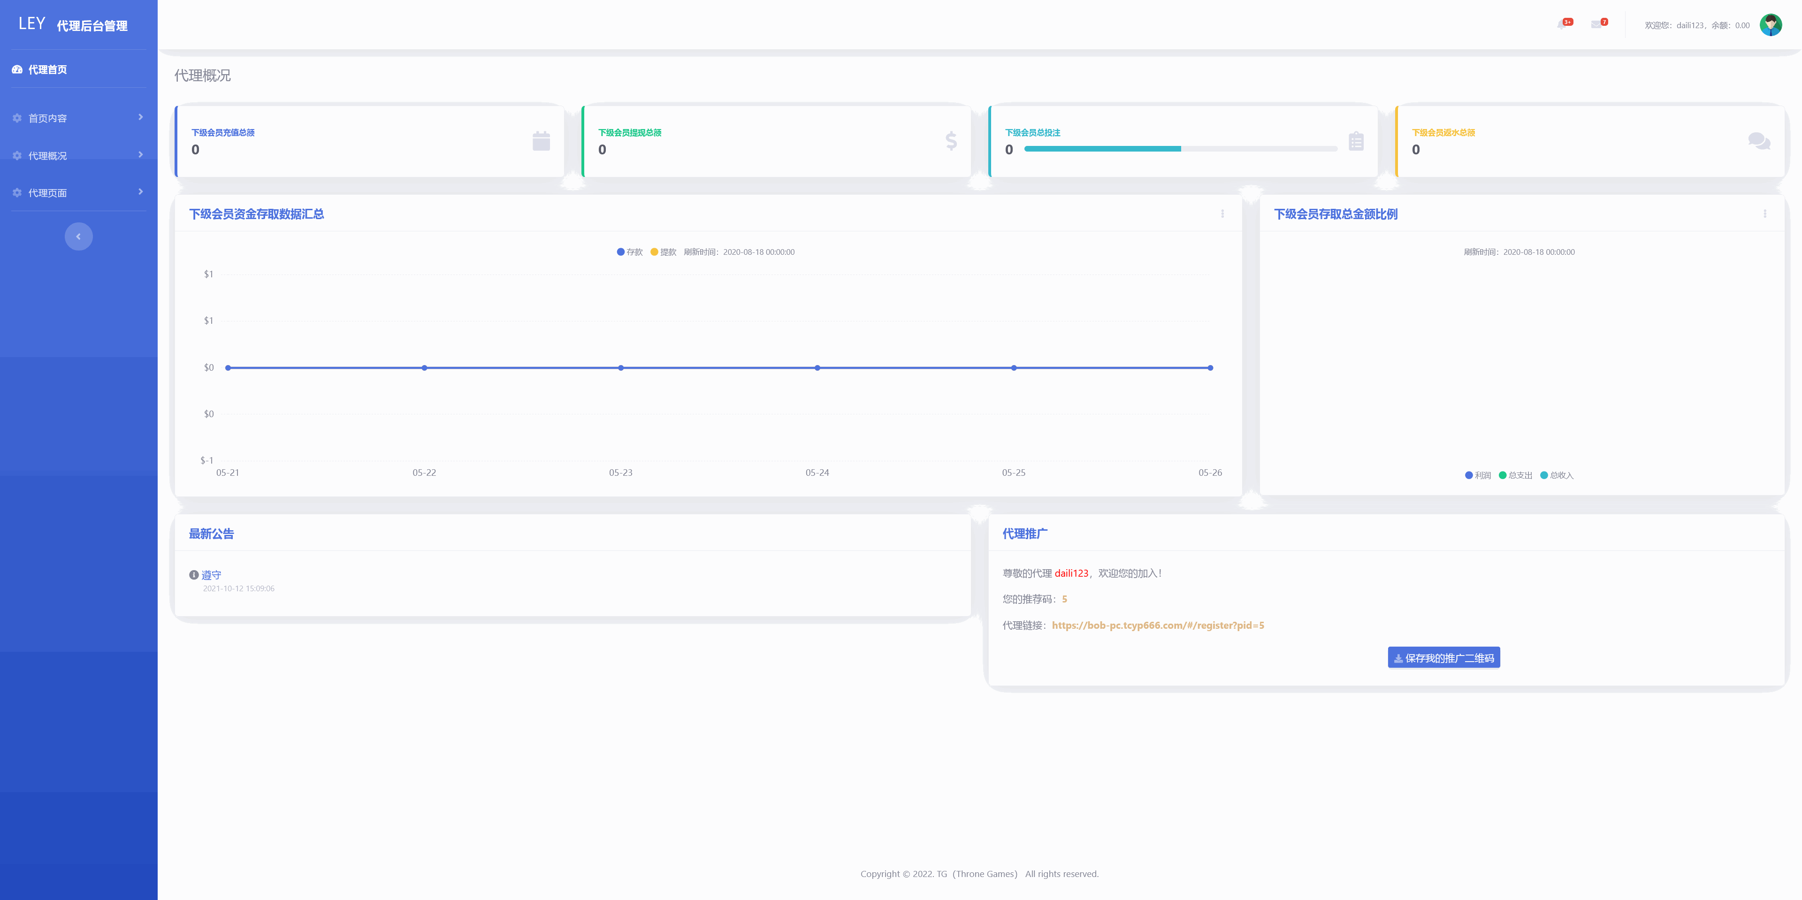
Task: Click the notification bell icon
Action: click(1562, 25)
